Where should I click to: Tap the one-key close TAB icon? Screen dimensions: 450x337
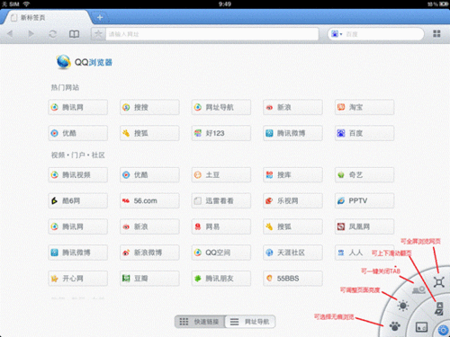(418, 289)
